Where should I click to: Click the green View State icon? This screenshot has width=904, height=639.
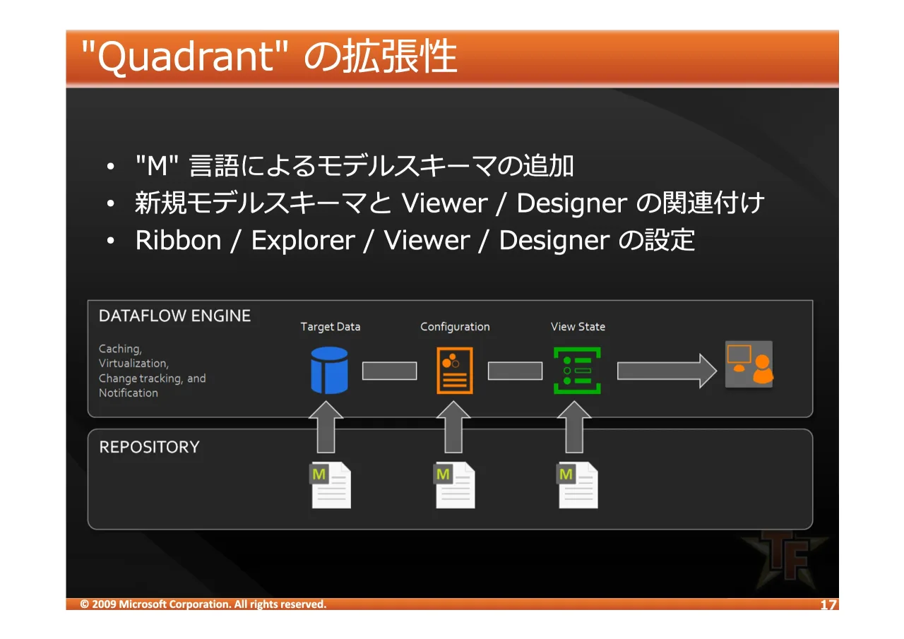pyautogui.click(x=577, y=370)
